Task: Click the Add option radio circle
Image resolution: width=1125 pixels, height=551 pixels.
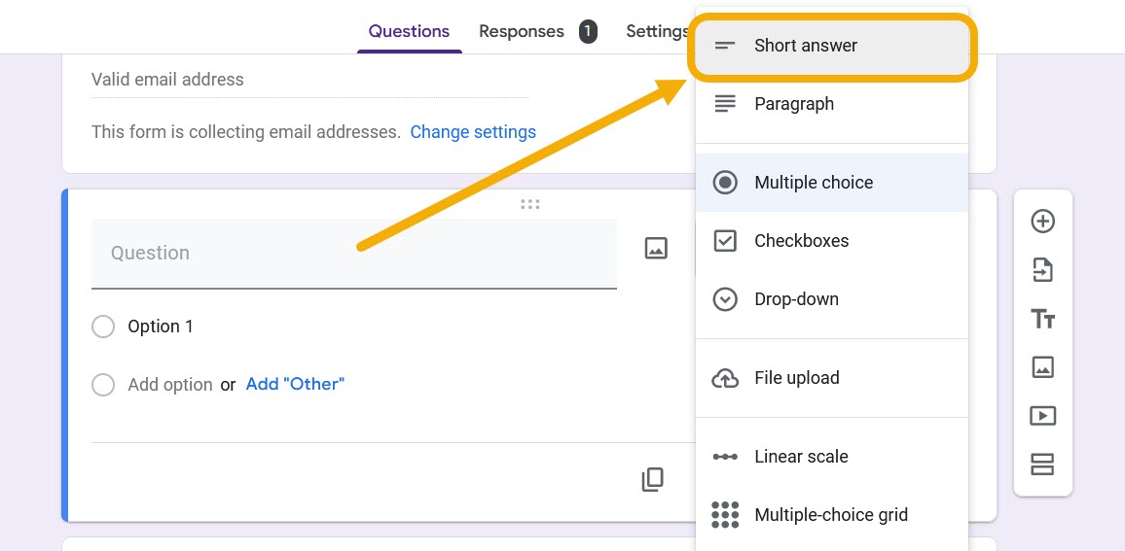Action: (103, 385)
